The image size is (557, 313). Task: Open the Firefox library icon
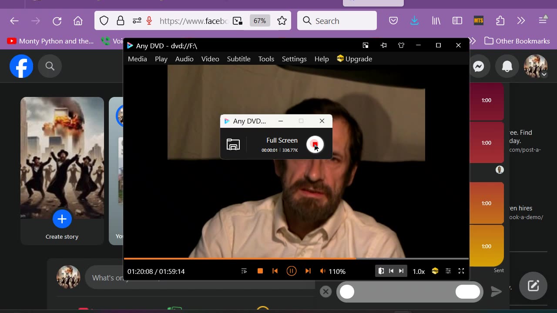pos(436,21)
